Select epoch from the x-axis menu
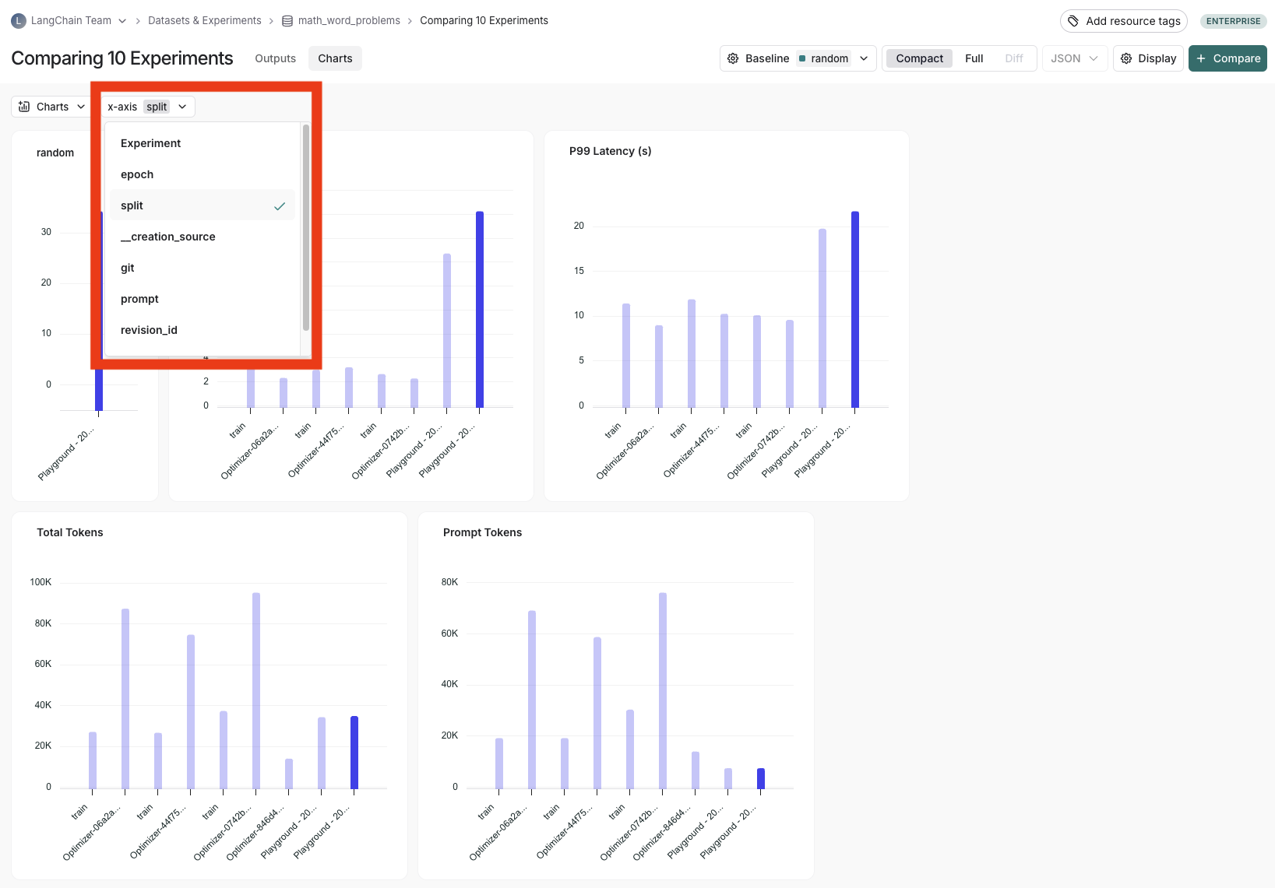The height and width of the screenshot is (888, 1275). tap(137, 174)
